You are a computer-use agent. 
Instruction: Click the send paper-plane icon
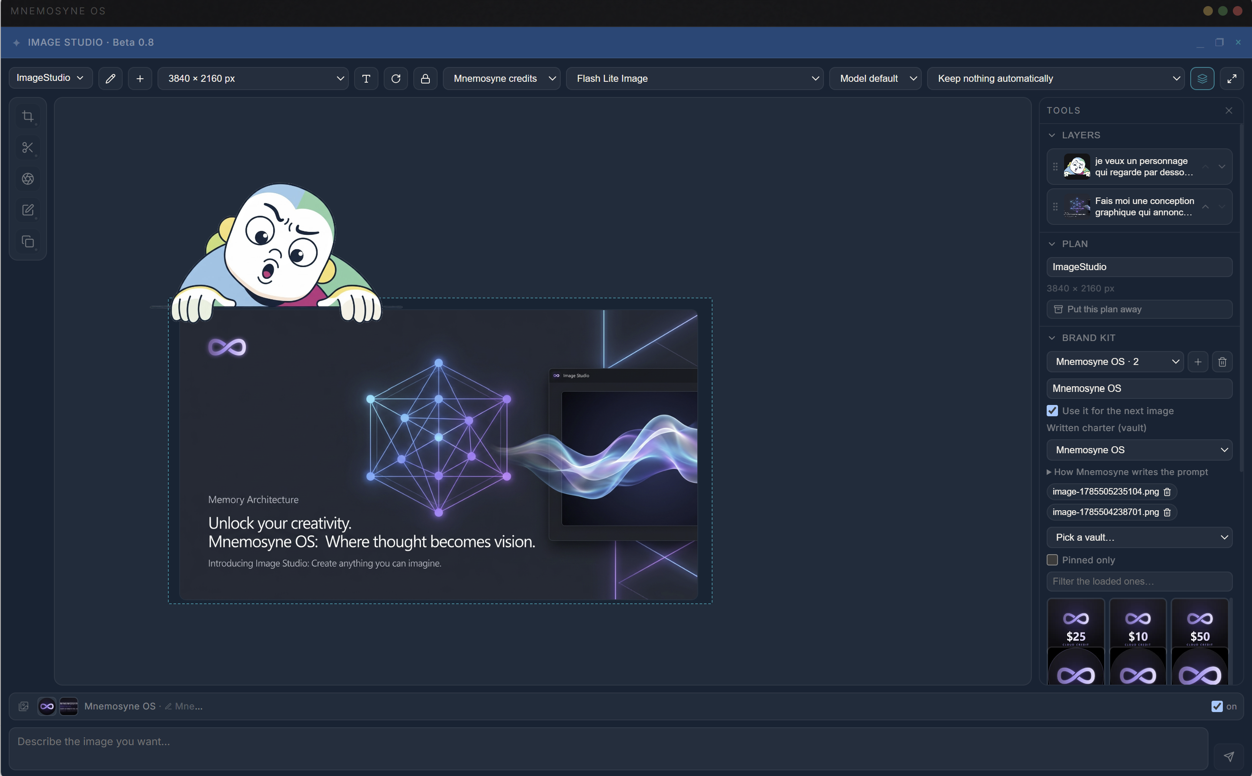[x=1229, y=756]
